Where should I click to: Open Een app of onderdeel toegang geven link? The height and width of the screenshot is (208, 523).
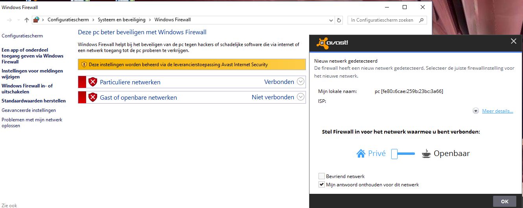click(33, 56)
